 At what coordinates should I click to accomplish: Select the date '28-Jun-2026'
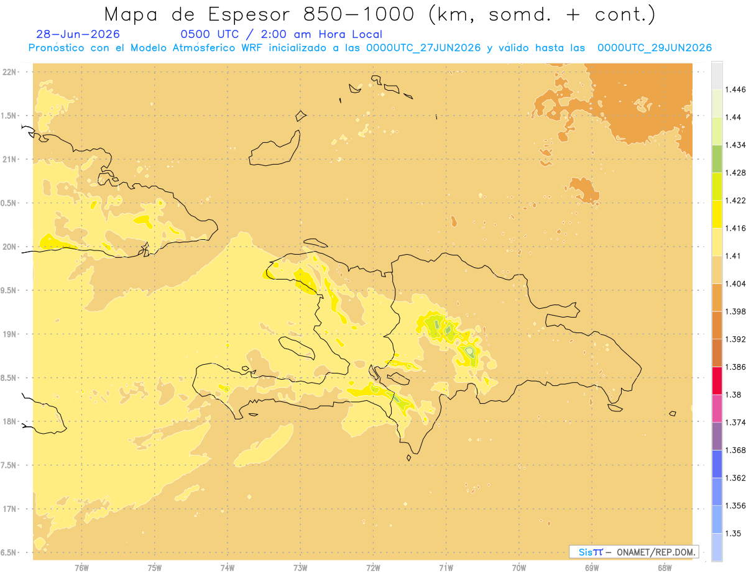78,35
